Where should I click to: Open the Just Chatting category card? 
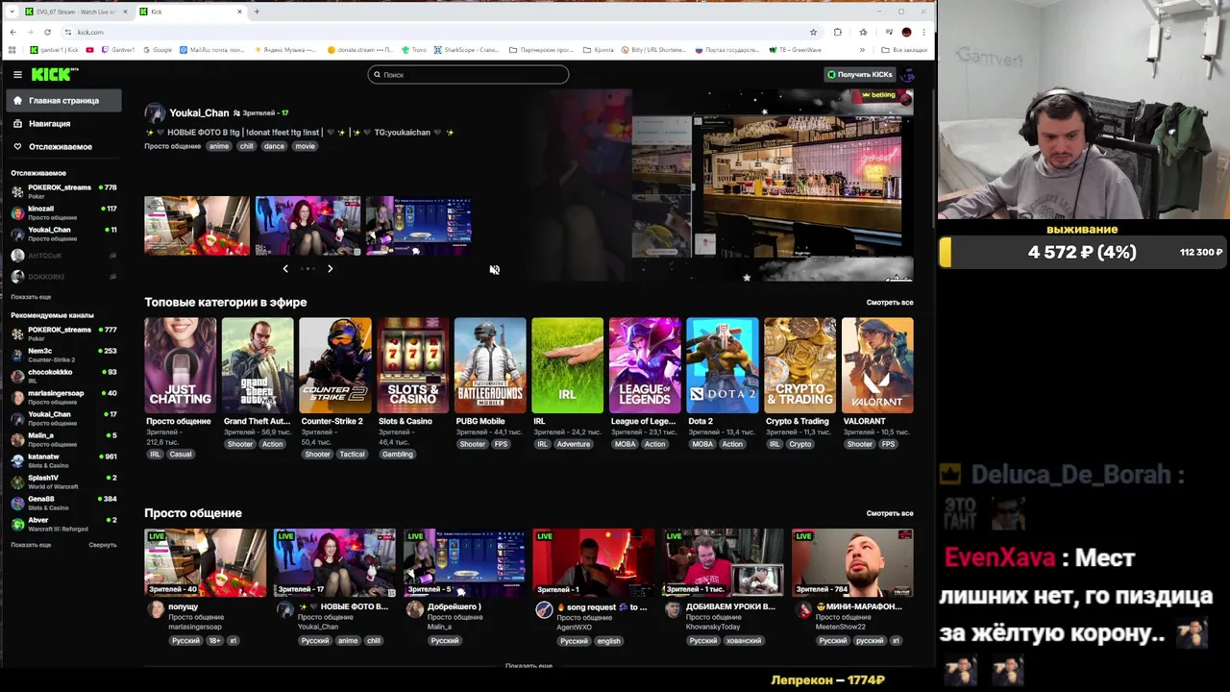[181, 365]
